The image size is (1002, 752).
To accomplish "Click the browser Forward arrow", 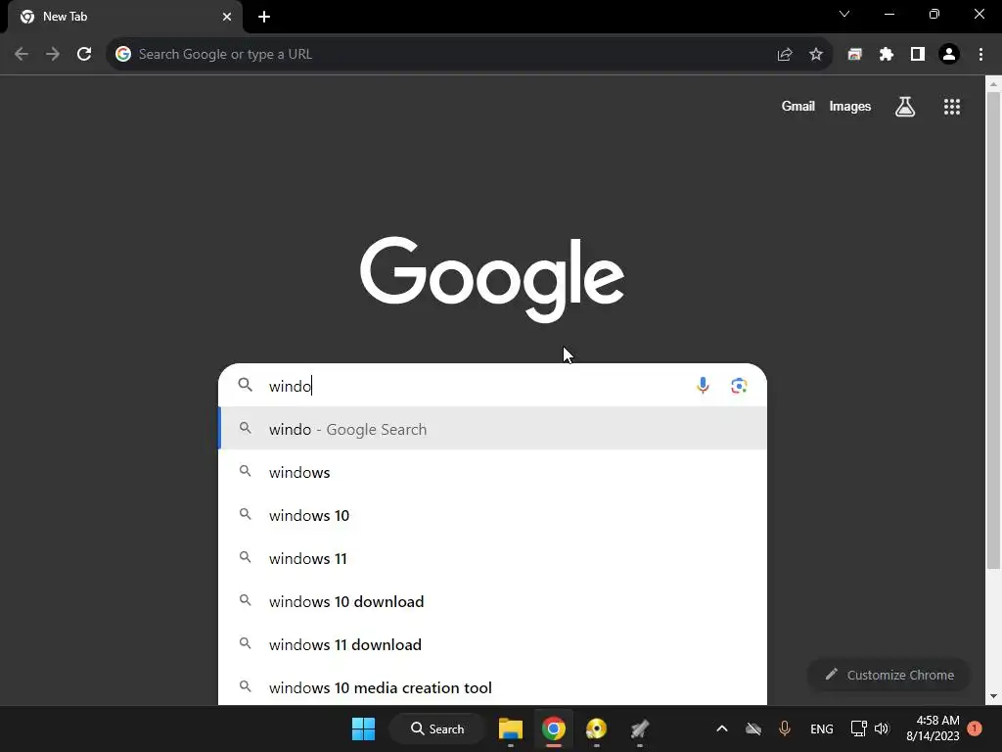I will (x=53, y=55).
